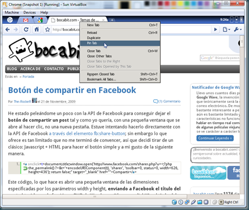The image size is (249, 210).
Task: Click the Twitter Síguenos banner
Action: pos(208,173)
